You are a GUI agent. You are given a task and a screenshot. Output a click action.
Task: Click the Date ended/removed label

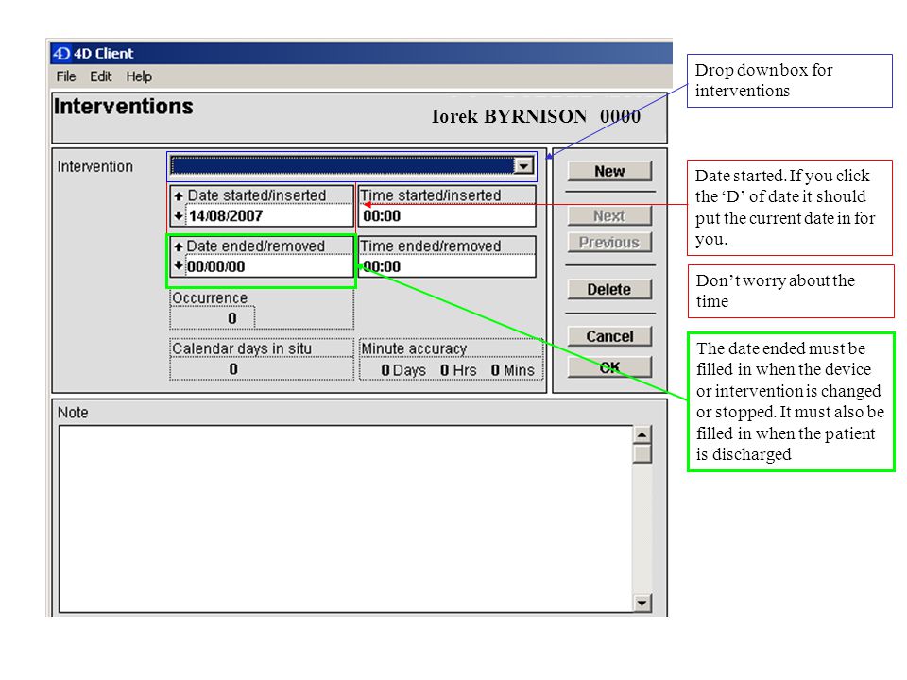(x=256, y=246)
